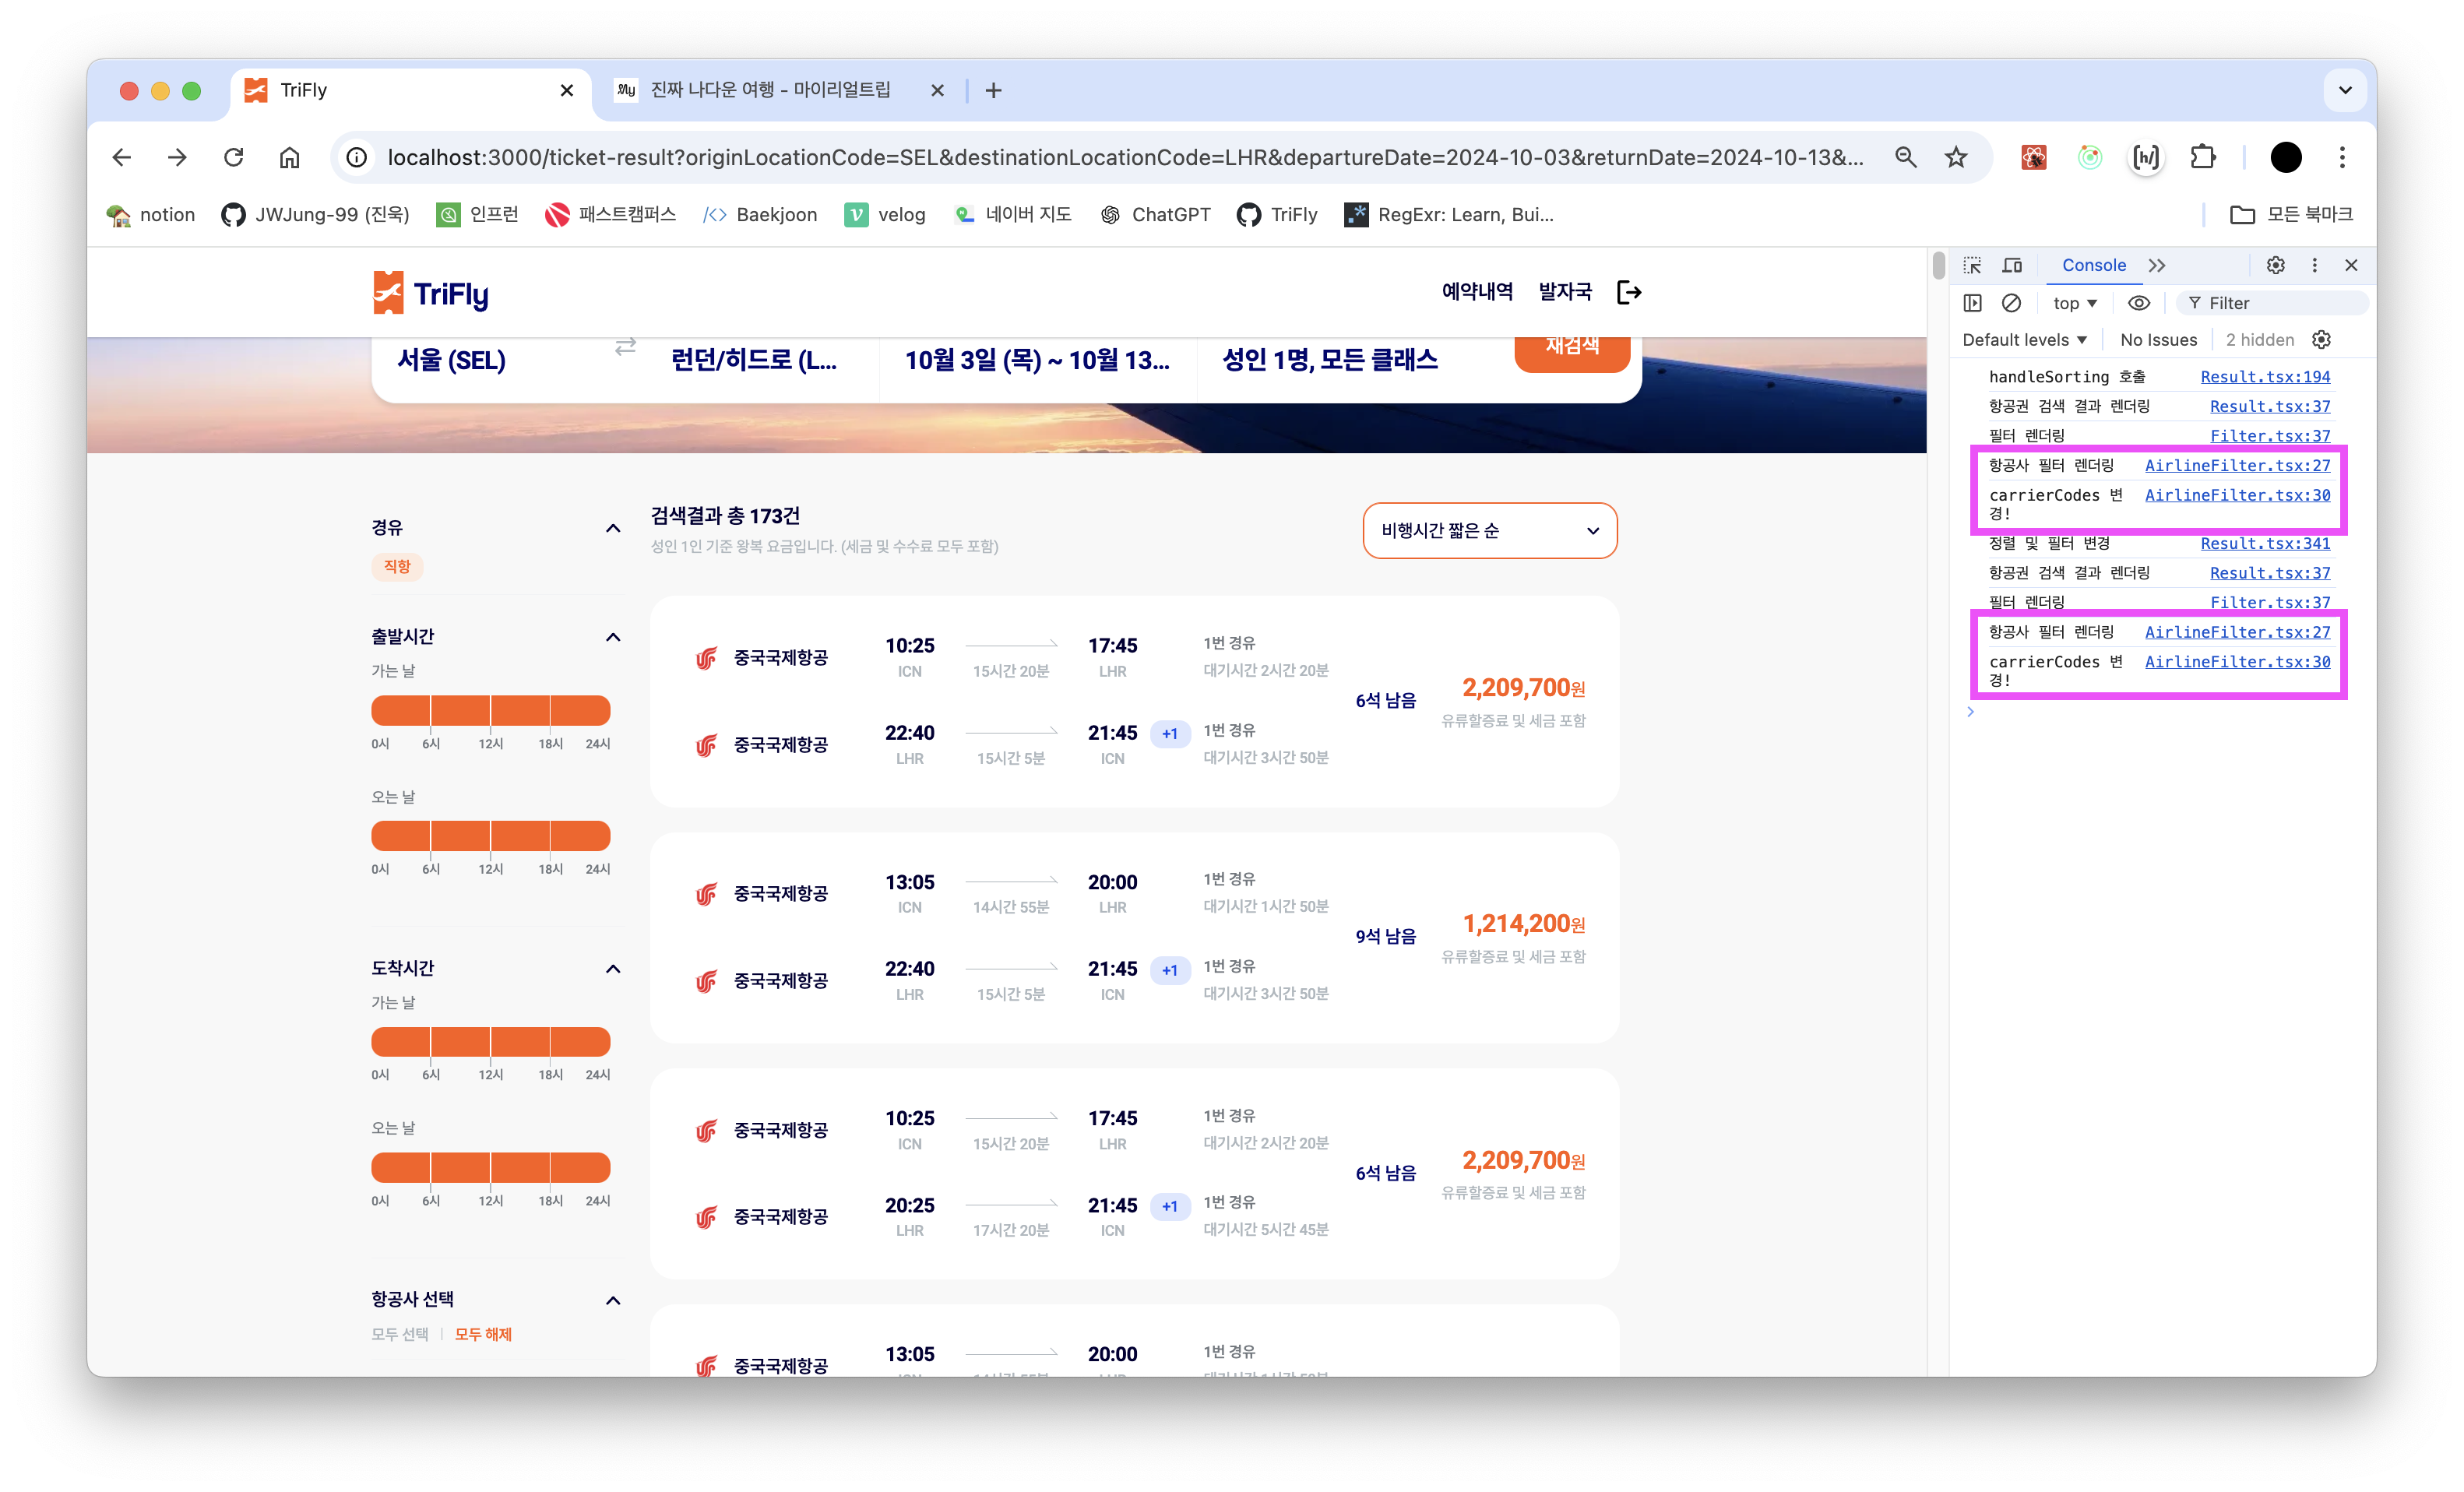This screenshot has height=1492, width=2464.
Task: Open DevTools inspect element picker
Action: pyautogui.click(x=1972, y=265)
